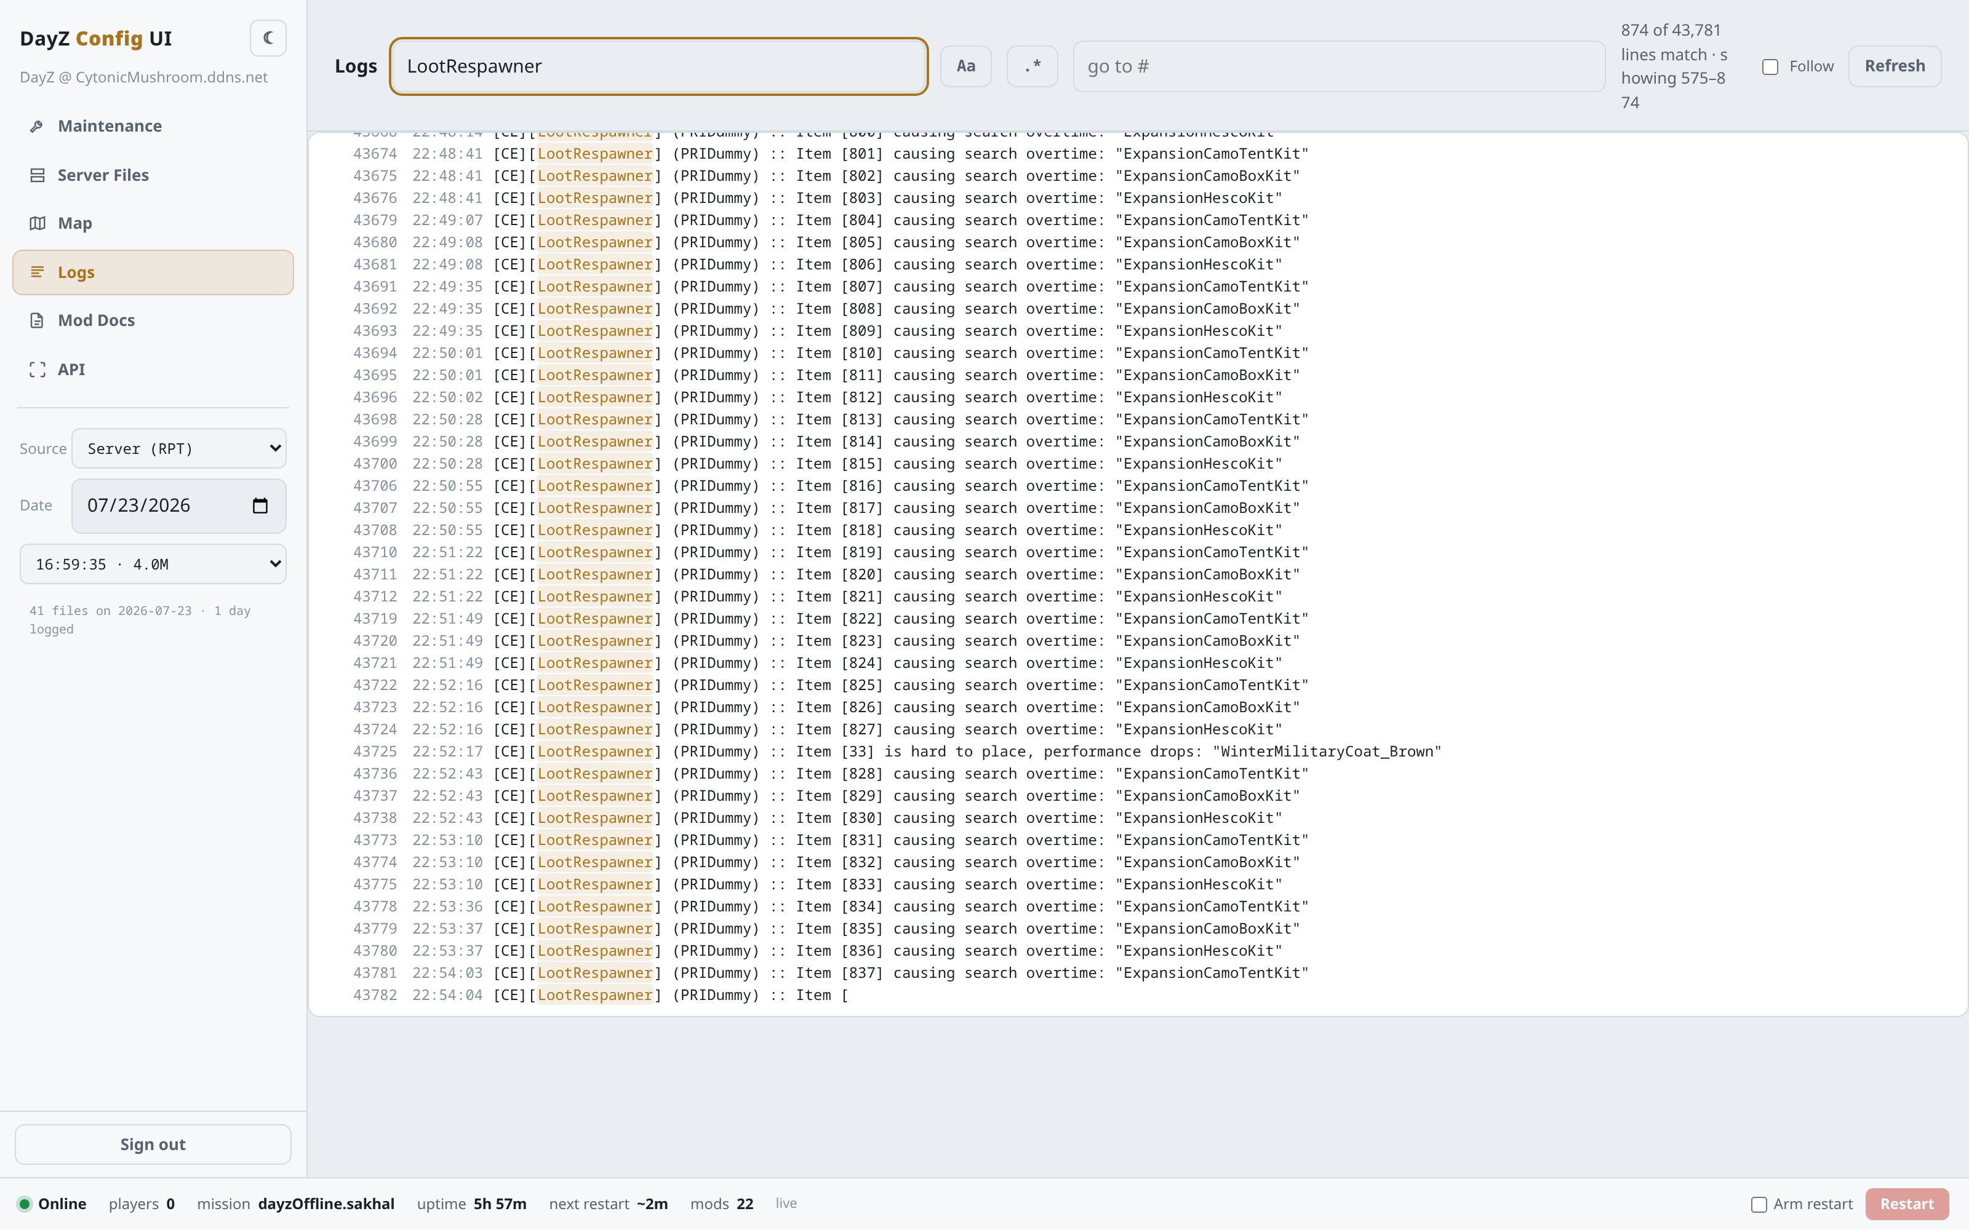1969x1230 pixels.
Task: Click the DayZ Config UI title
Action: (x=95, y=38)
